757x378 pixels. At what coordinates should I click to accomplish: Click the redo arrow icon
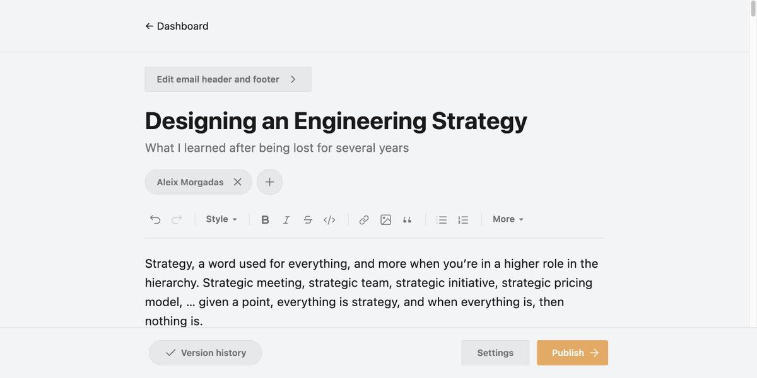[177, 219]
